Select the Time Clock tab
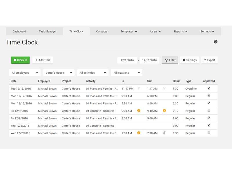The height and width of the screenshot is (174, 232). tap(76, 31)
